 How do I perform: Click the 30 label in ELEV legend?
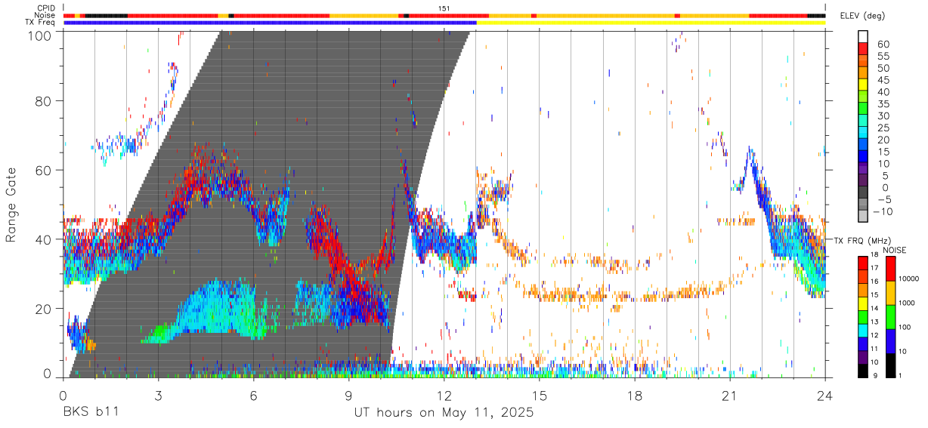[885, 116]
